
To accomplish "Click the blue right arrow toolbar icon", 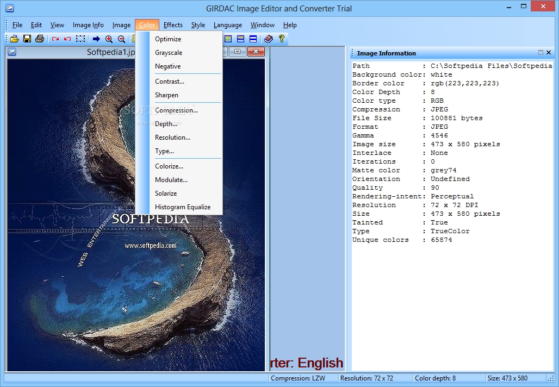I will (96, 39).
